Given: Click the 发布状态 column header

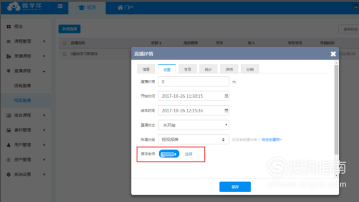Looking at the screenshot, I should pos(295,43).
